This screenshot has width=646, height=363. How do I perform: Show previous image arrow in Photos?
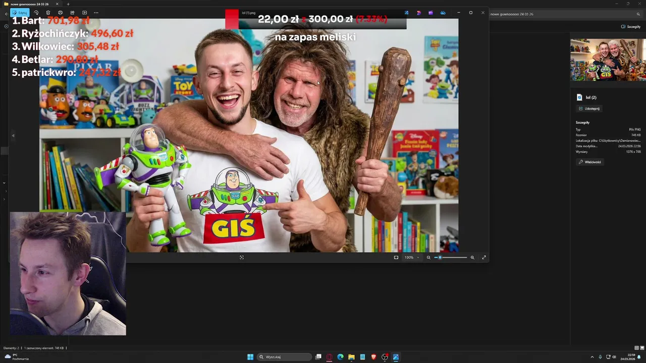(13, 135)
